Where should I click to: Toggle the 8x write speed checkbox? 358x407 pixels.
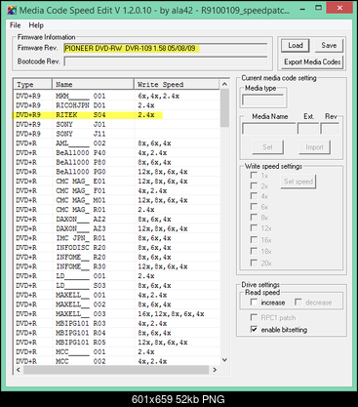254,218
